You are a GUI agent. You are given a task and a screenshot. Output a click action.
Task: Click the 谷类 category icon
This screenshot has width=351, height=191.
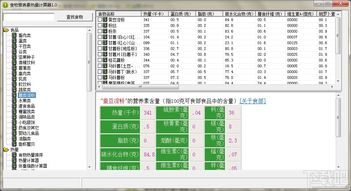coord(14,52)
